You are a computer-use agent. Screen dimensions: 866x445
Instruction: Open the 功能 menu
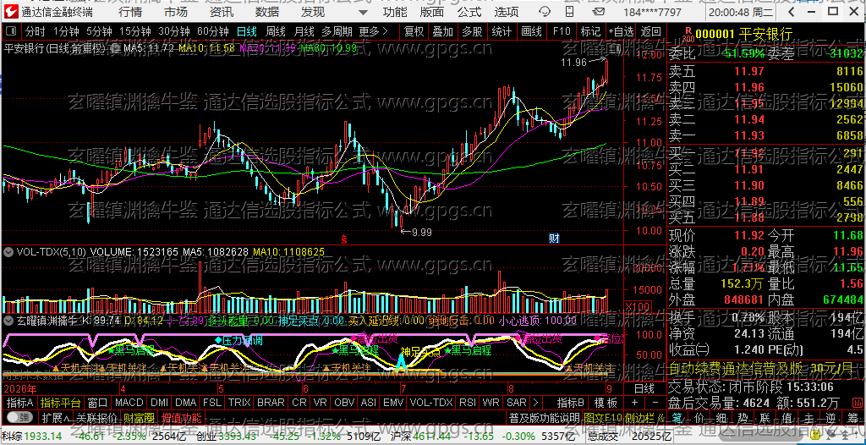pyautogui.click(x=395, y=12)
